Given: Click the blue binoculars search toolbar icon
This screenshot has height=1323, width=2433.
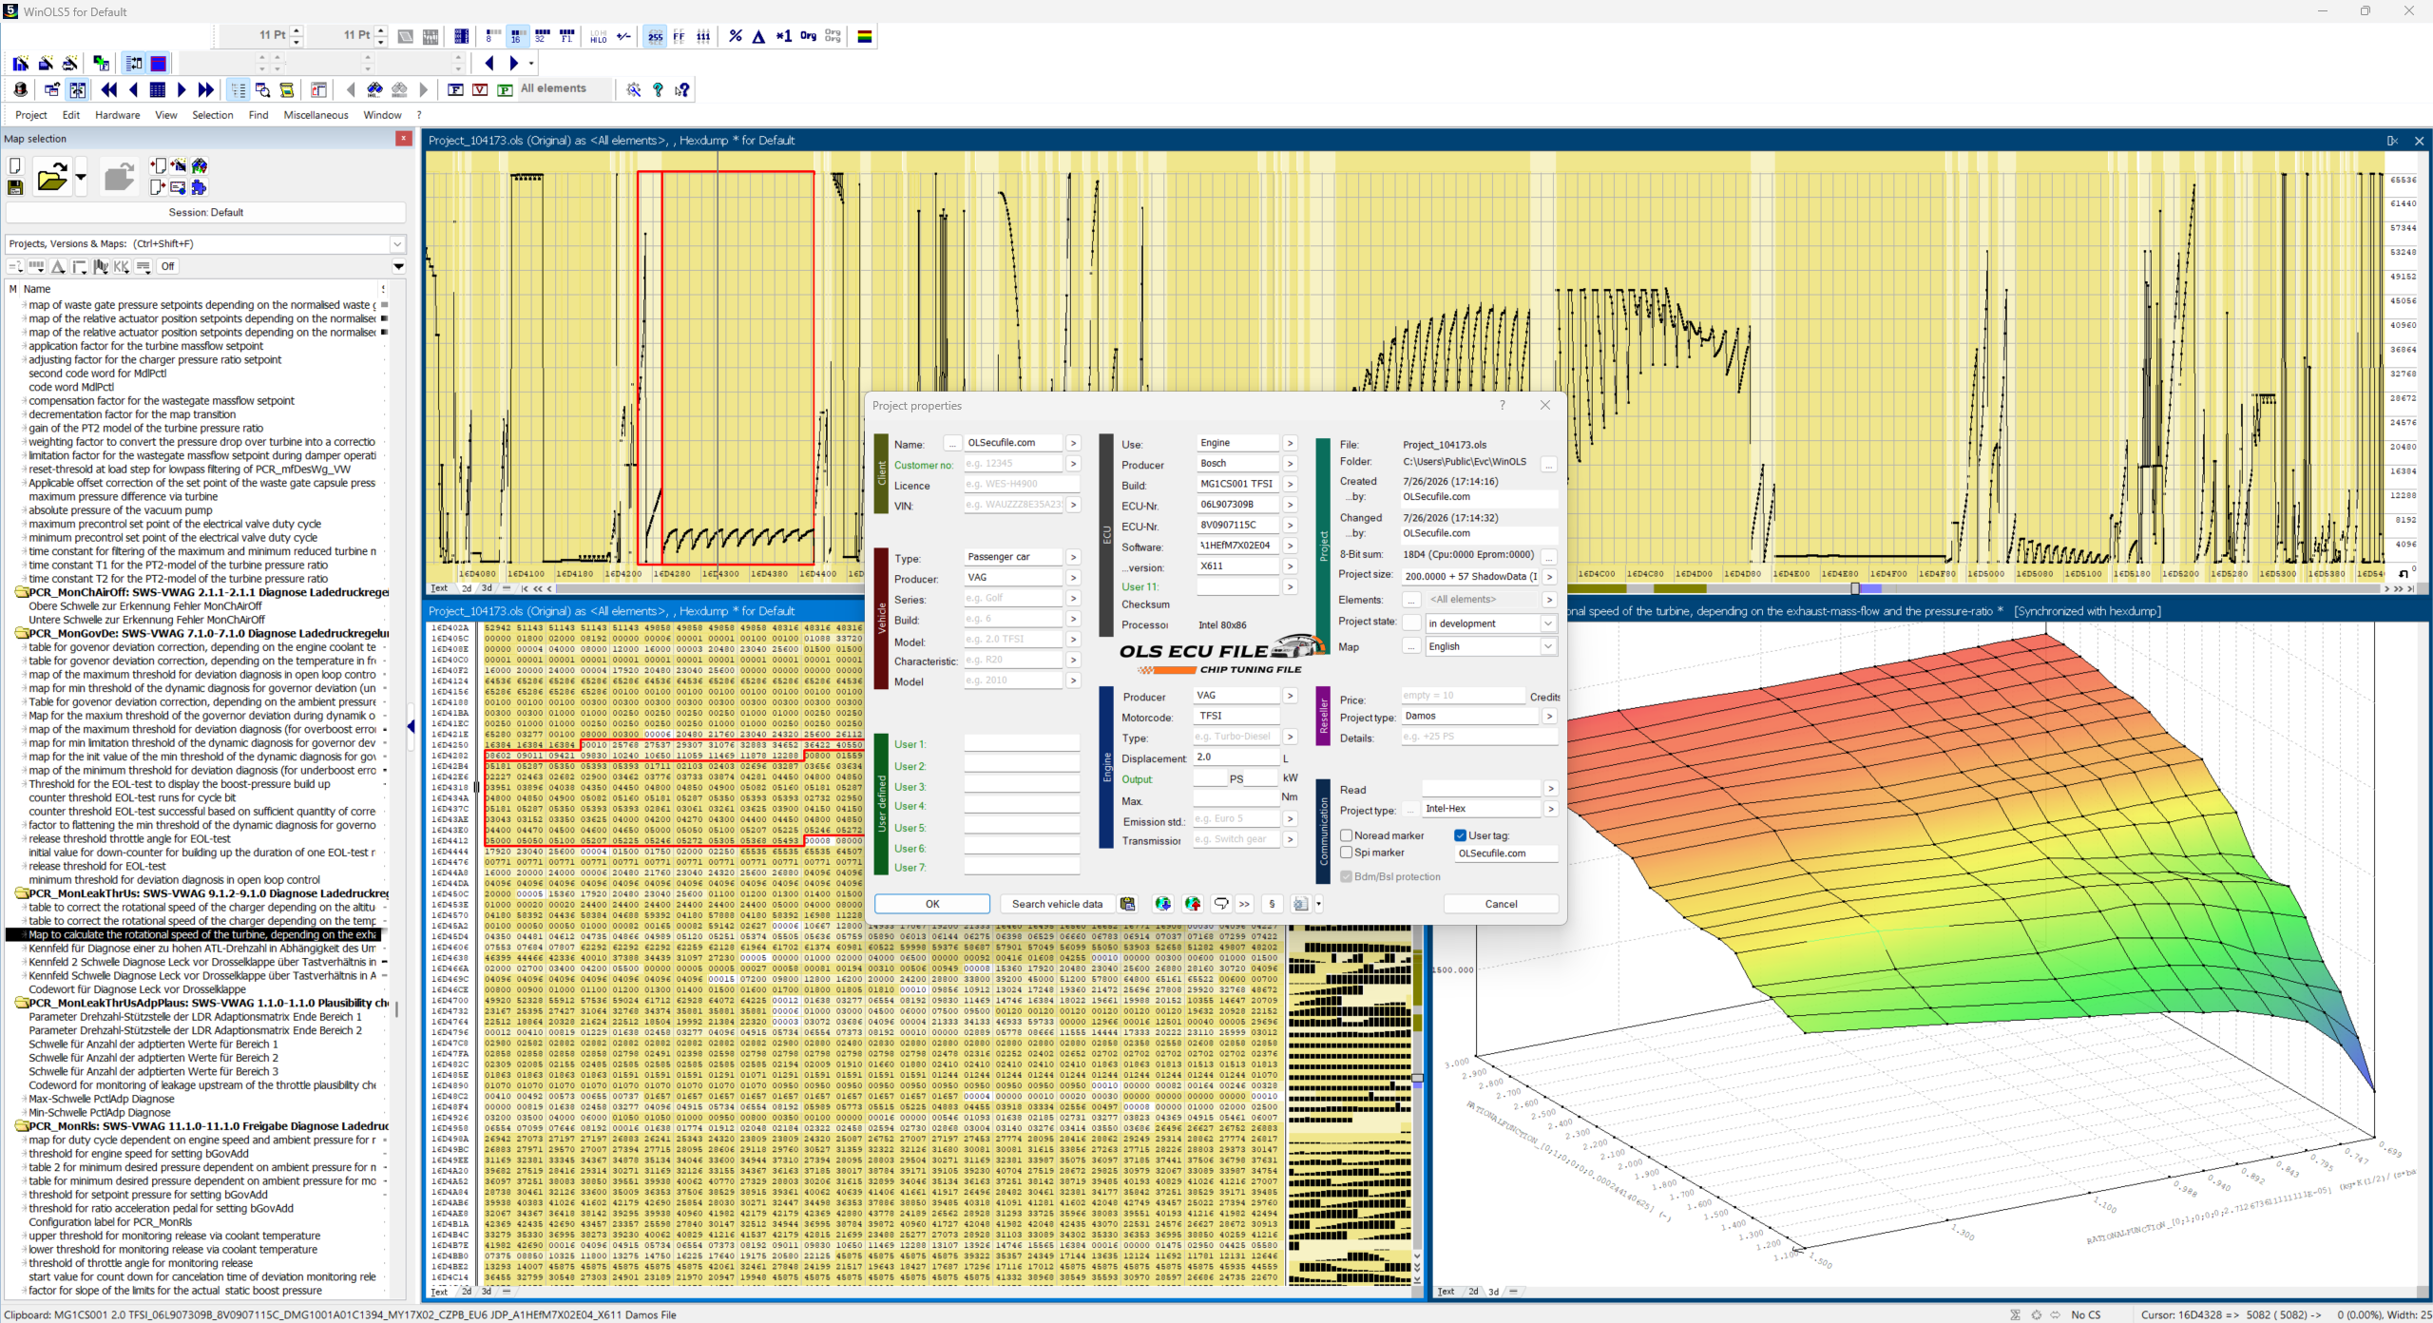Looking at the screenshot, I should point(374,89).
